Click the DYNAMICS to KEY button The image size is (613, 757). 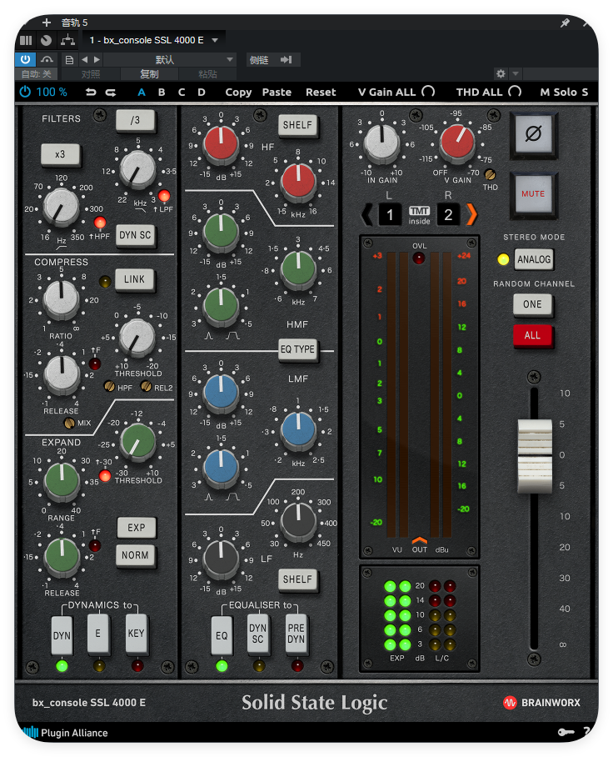click(136, 634)
